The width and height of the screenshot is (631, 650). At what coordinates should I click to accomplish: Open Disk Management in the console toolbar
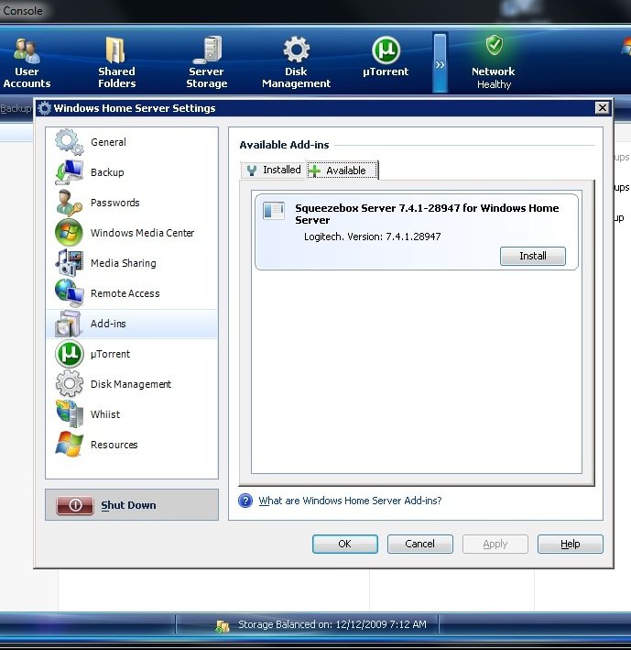click(296, 62)
